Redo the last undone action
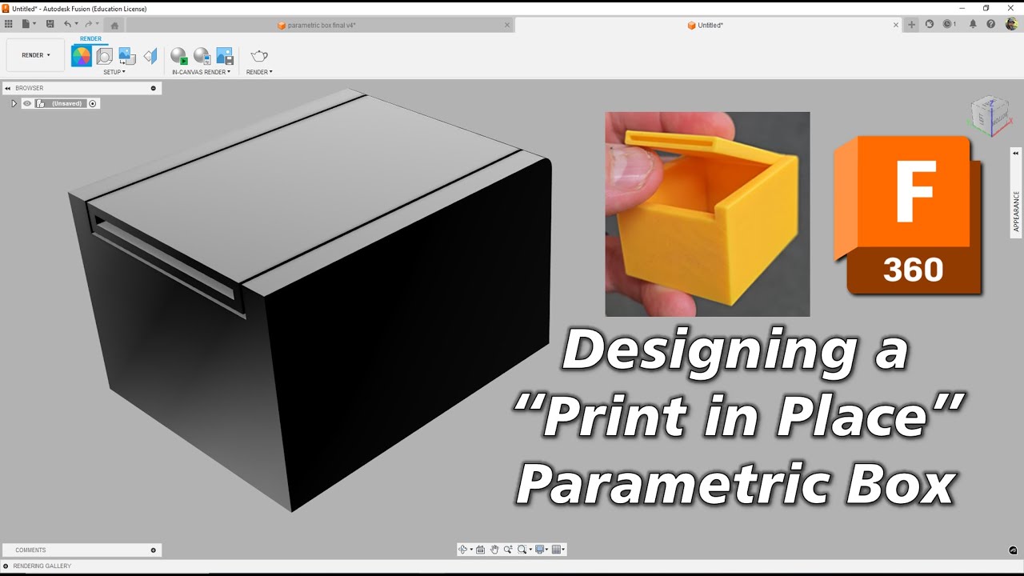The height and width of the screenshot is (576, 1024). point(88,25)
